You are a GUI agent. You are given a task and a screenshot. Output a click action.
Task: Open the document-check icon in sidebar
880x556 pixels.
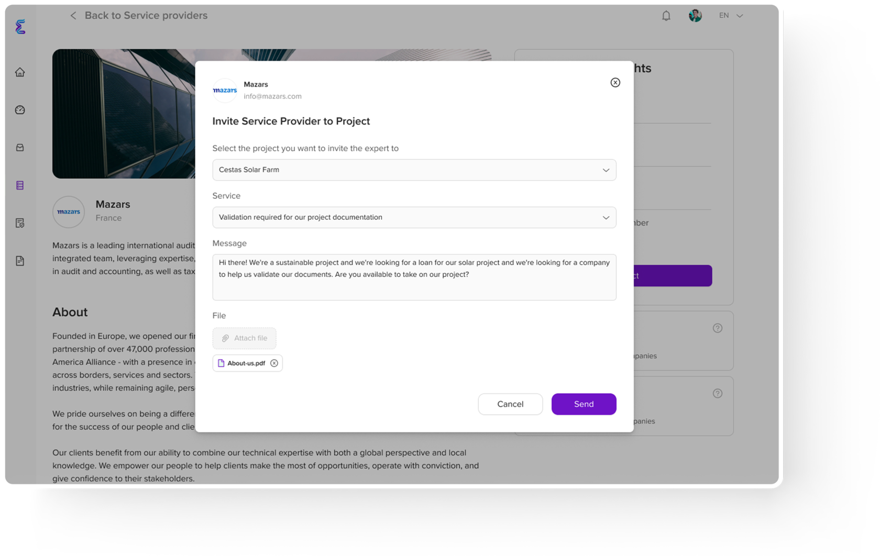click(20, 223)
